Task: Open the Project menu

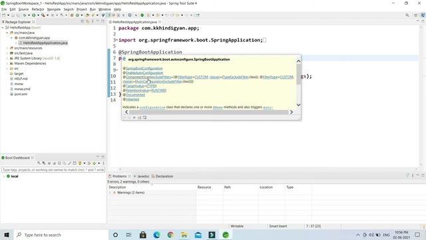Action: pos(81,9)
